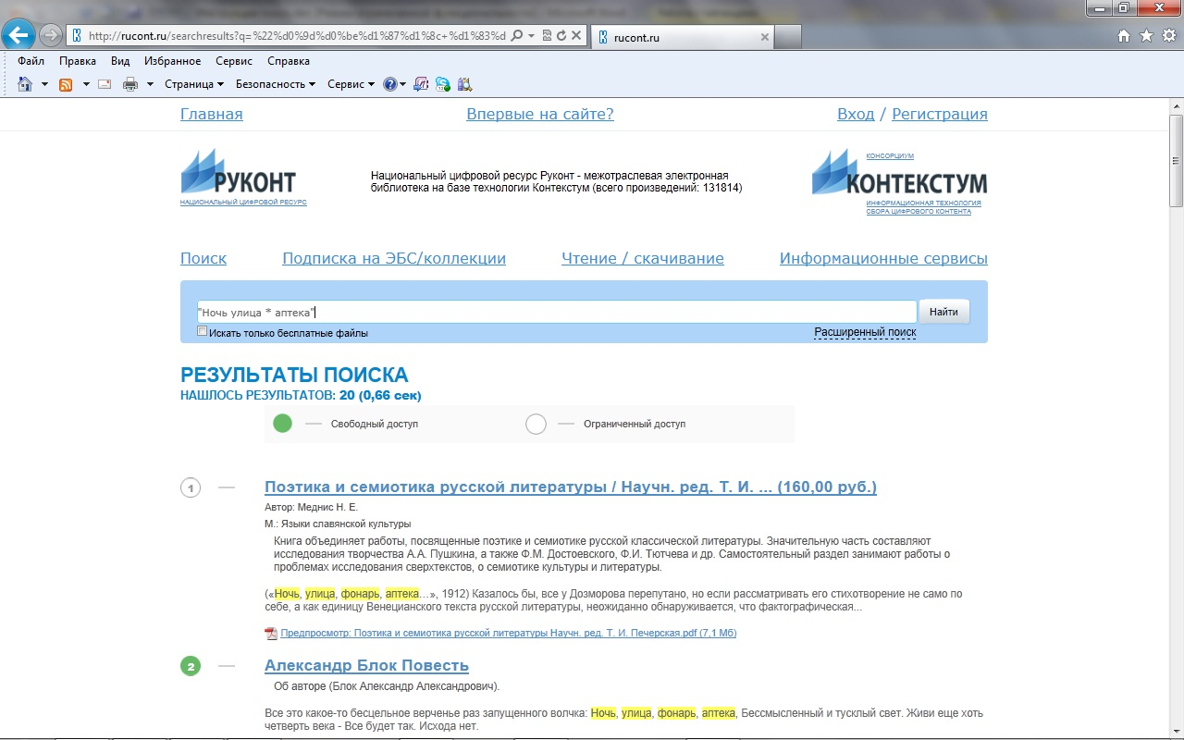Open the 'Информационные сервисы' link

[883, 258]
